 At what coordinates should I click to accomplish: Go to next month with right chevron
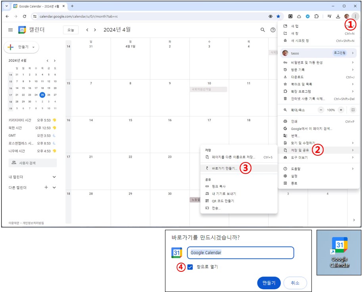coord(95,30)
